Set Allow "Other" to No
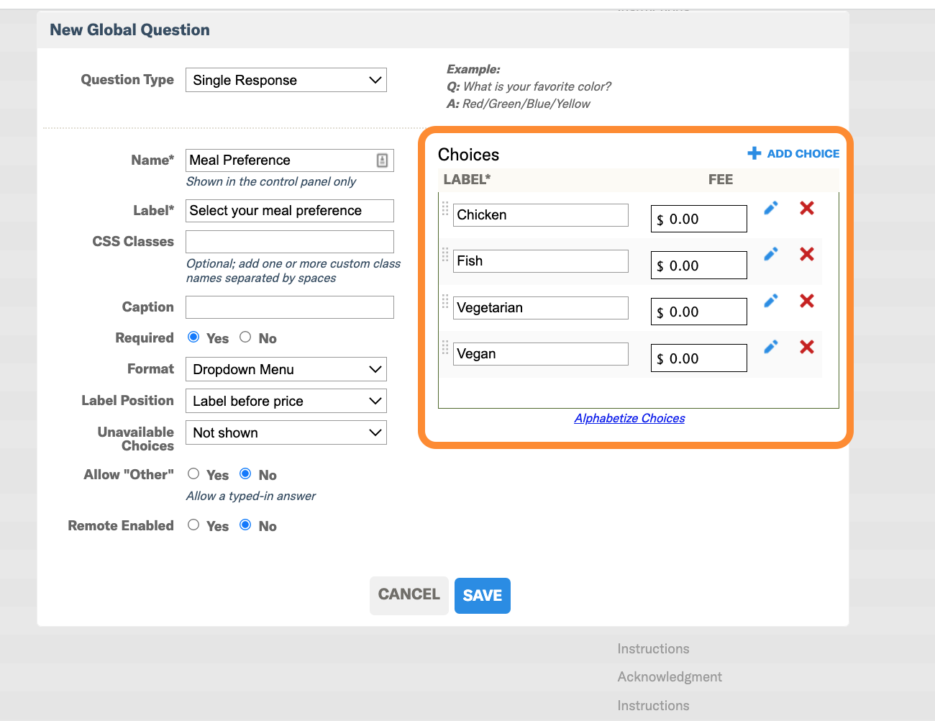The height and width of the screenshot is (721, 935). (245, 473)
